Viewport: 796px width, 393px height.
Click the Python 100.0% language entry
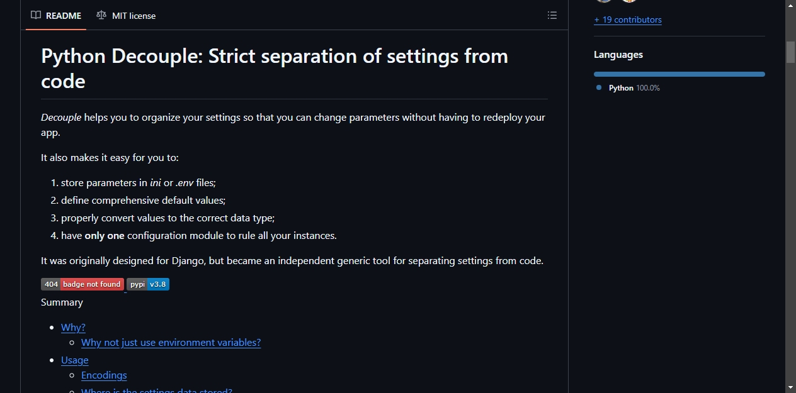628,88
